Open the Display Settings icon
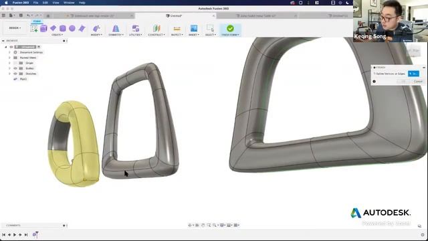The width and height of the screenshot is (428, 241). (x=222, y=225)
